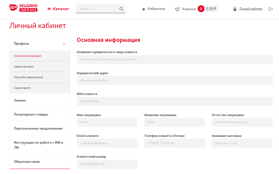Click the logout exit icon
The height and width of the screenshot is (174, 279).
(271, 9)
